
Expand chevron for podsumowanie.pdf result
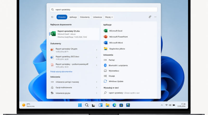tap(96, 65)
